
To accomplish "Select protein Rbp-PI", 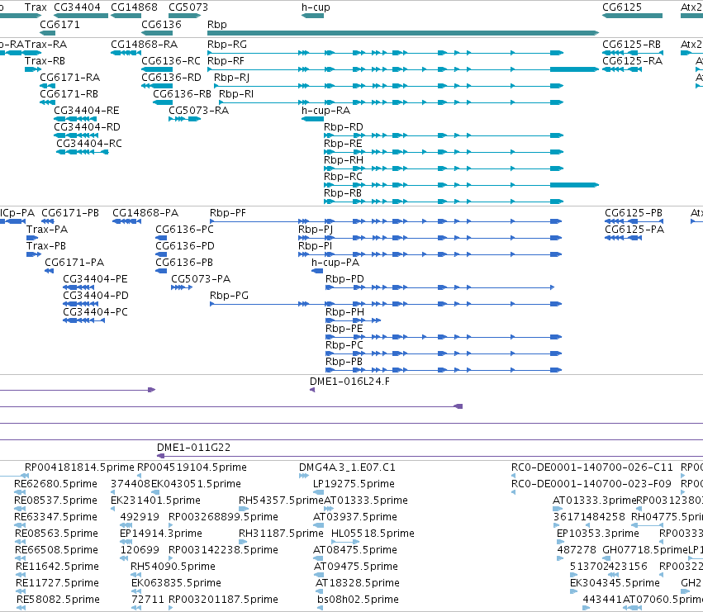I will coord(316,247).
